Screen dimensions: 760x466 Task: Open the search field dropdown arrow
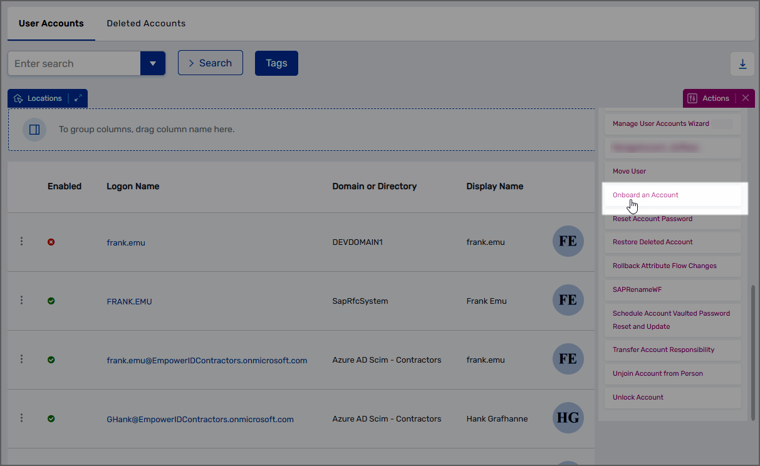(x=152, y=63)
